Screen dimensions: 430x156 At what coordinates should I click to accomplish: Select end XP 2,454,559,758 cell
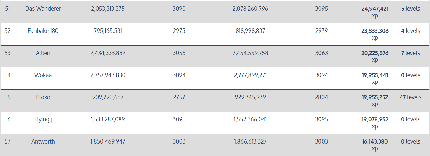tap(250, 53)
